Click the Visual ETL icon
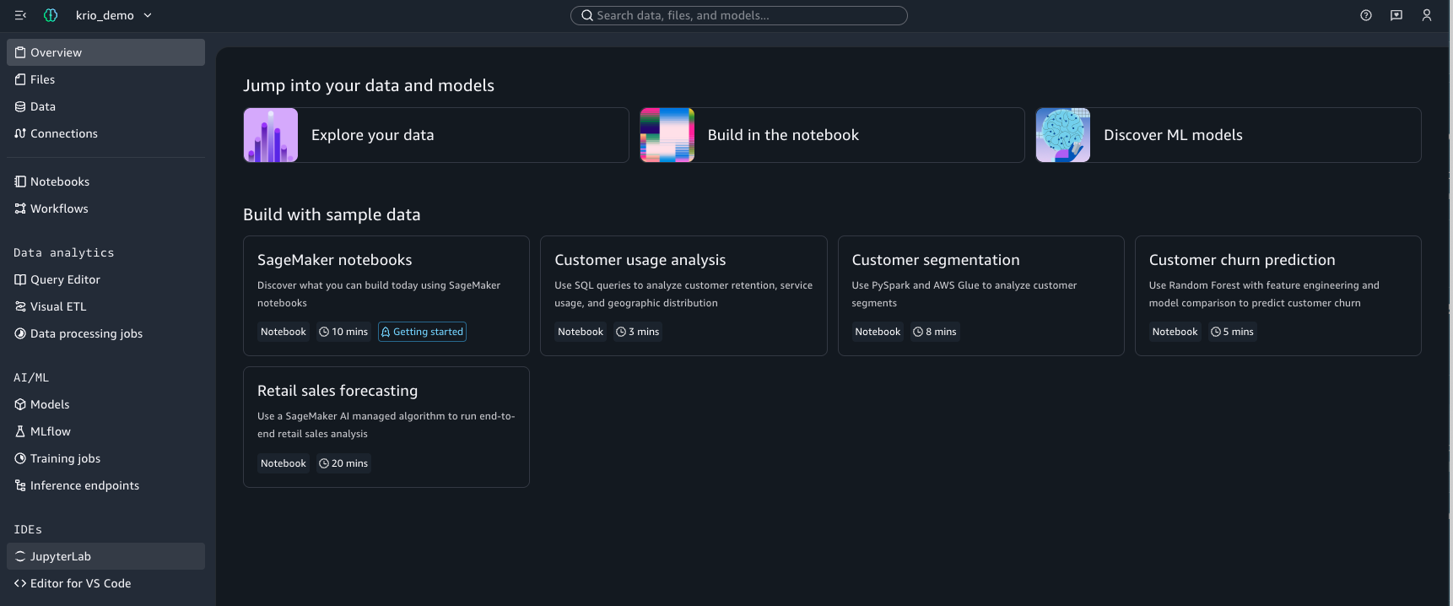 tap(20, 306)
